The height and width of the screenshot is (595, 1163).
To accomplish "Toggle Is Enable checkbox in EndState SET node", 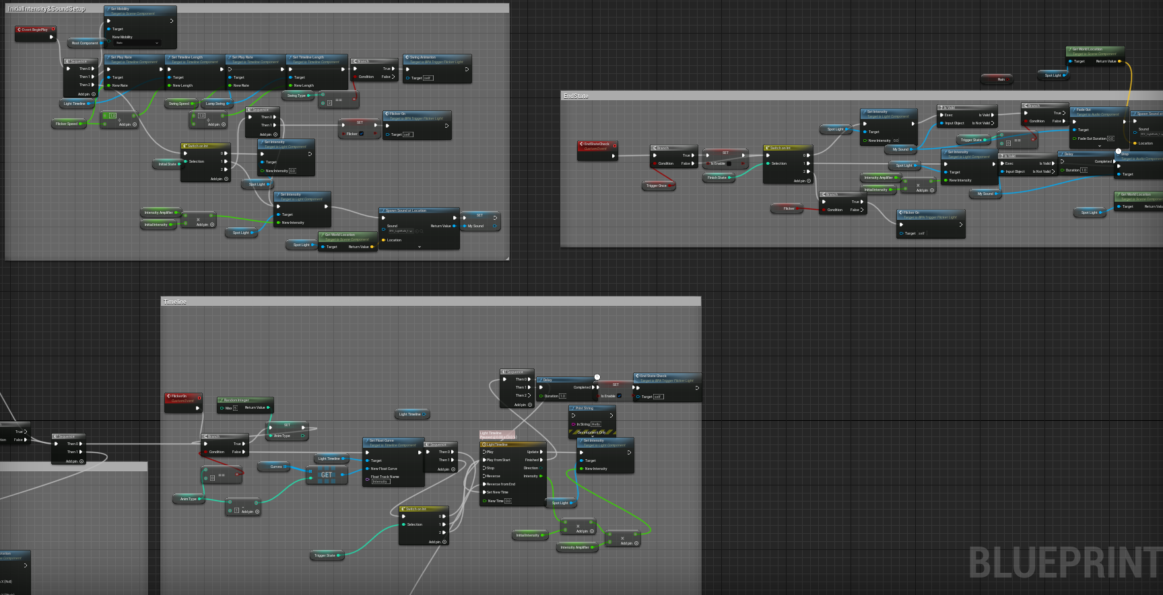I will [x=729, y=163].
